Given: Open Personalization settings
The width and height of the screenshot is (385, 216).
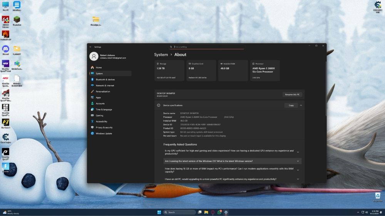Looking at the screenshot, I should 110,91.
